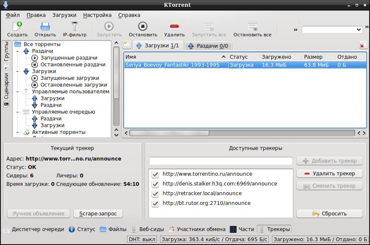Click the Добавить трекер button

(329, 161)
